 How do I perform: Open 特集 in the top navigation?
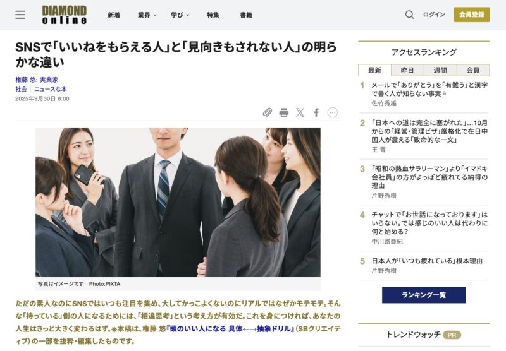point(213,15)
